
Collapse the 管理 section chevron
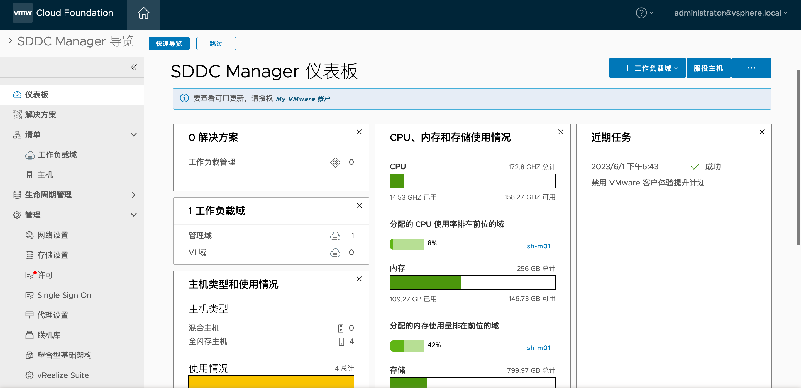(134, 215)
